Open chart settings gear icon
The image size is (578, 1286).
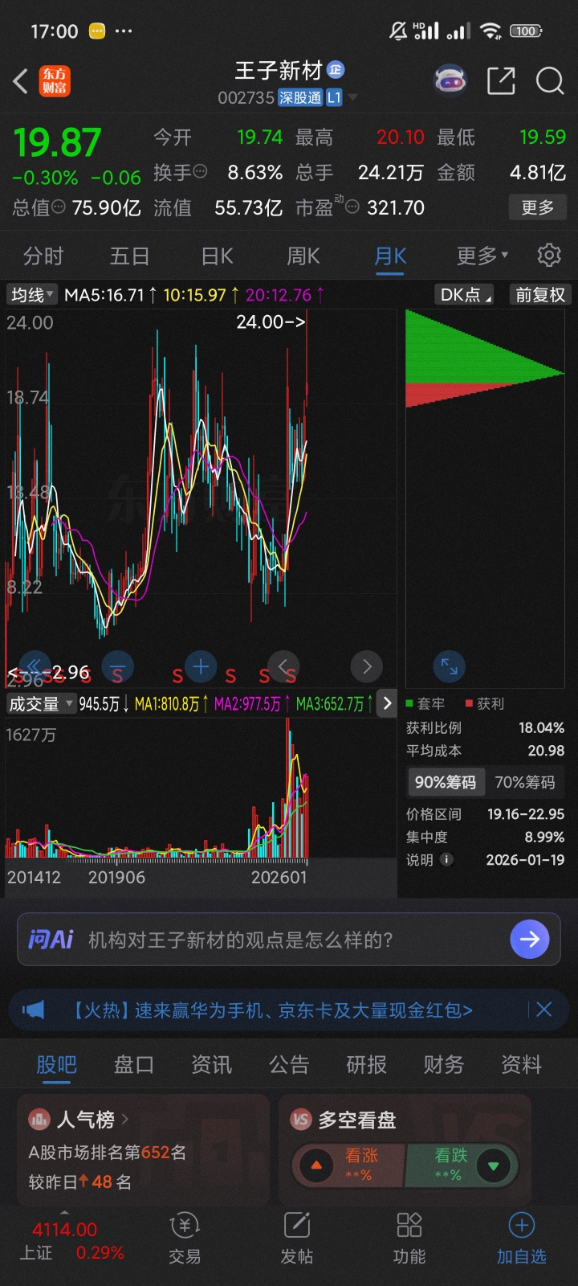click(549, 256)
